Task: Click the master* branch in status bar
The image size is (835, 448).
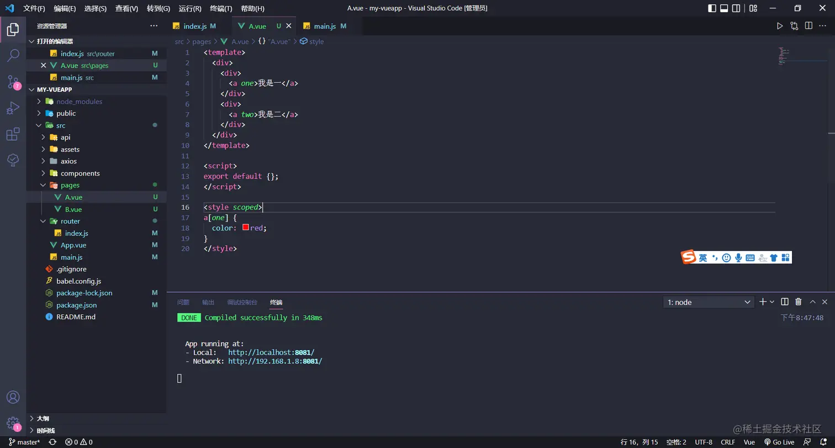Action: [25, 442]
